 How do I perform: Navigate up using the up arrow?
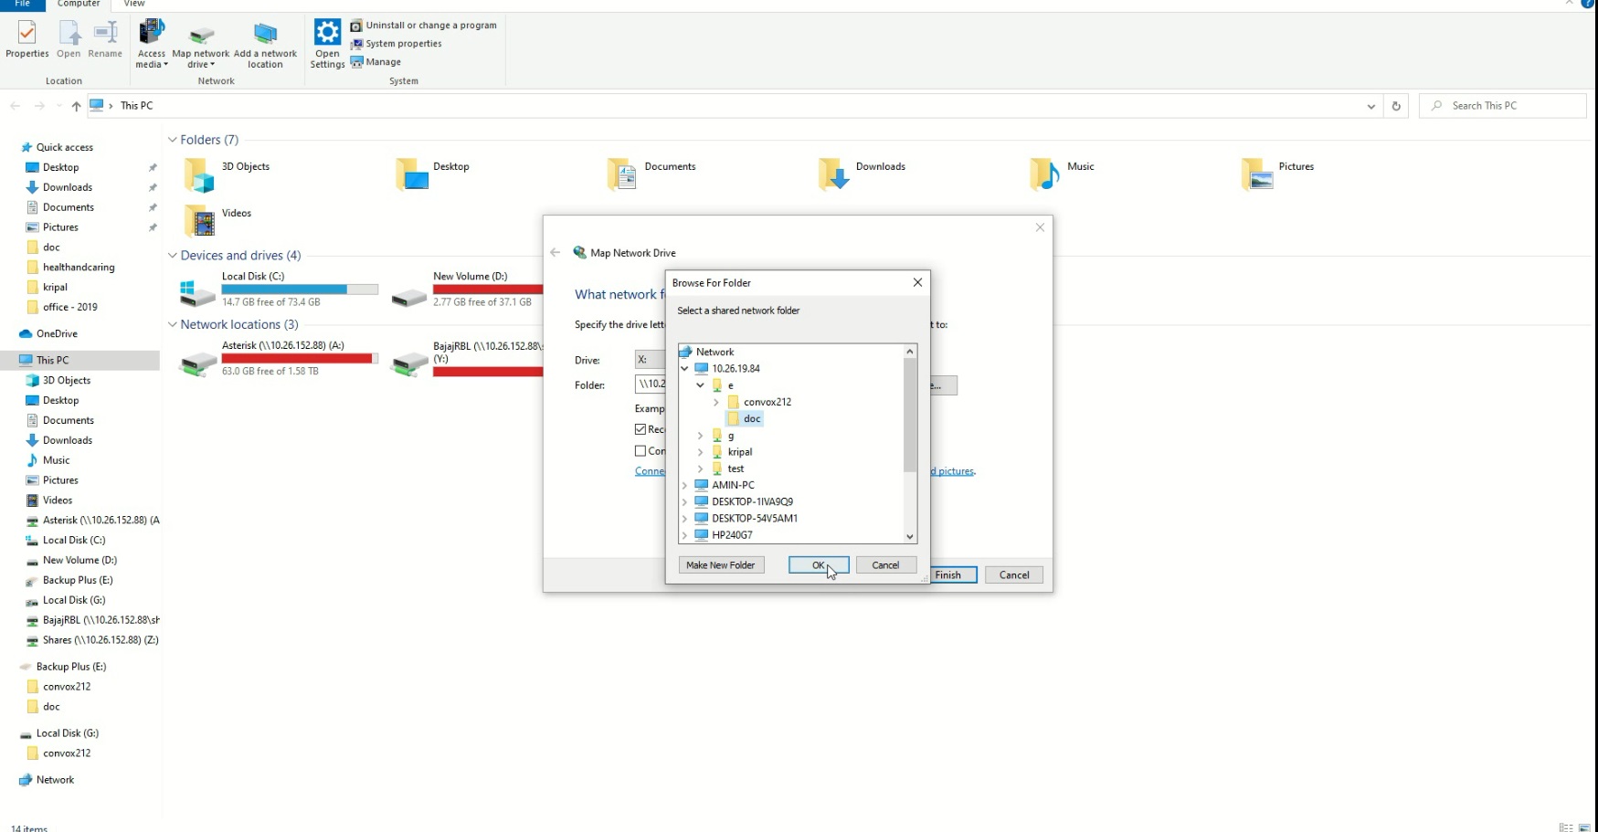point(75,105)
